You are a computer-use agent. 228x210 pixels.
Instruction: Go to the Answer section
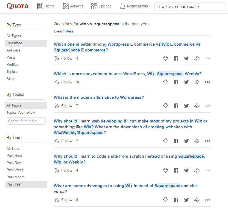73,6
